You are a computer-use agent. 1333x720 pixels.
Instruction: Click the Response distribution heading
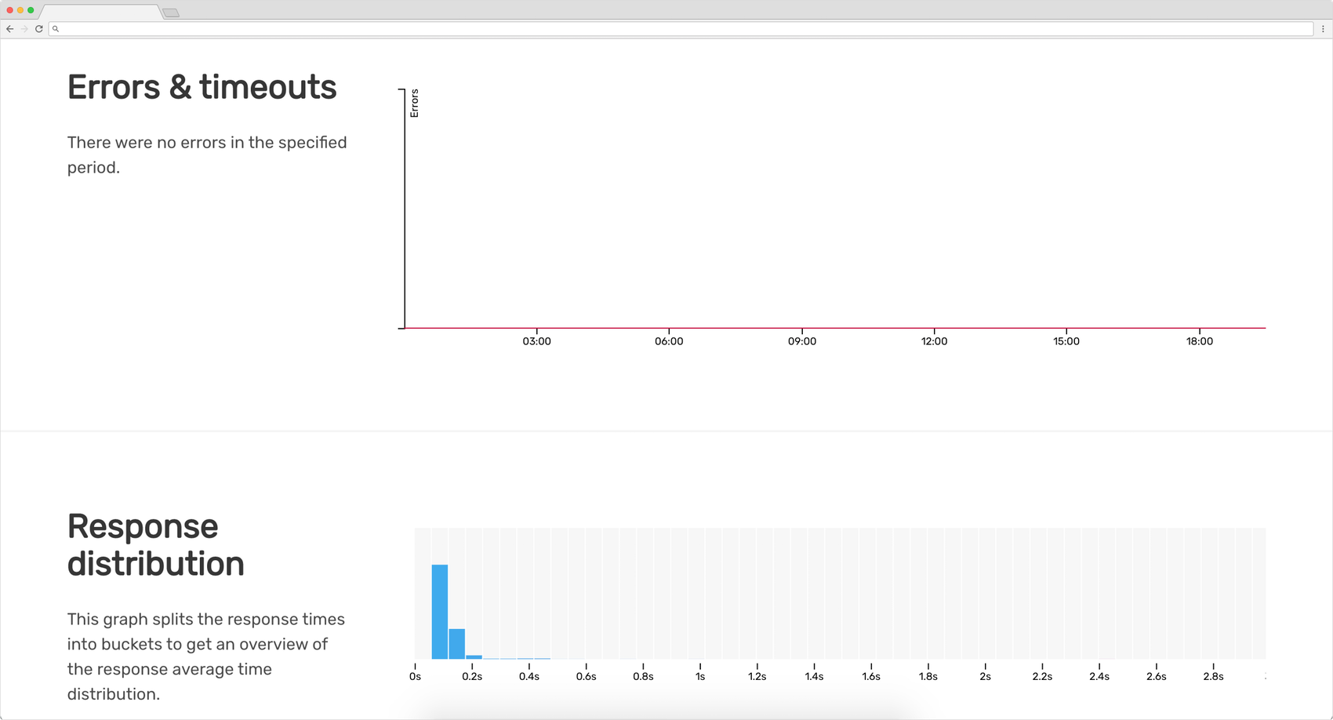click(x=156, y=545)
